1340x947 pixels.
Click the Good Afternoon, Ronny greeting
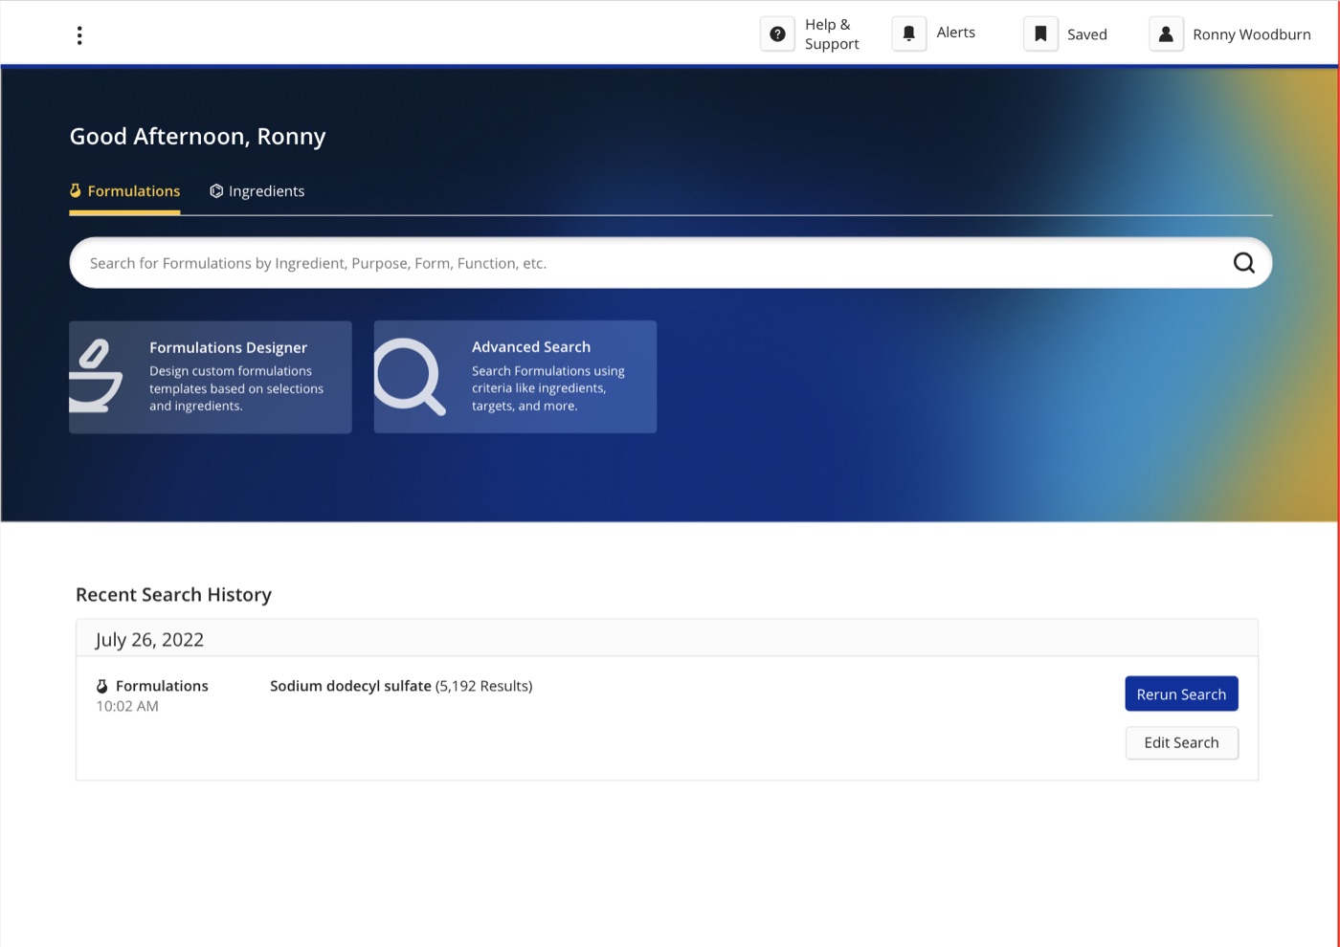pyautogui.click(x=197, y=137)
